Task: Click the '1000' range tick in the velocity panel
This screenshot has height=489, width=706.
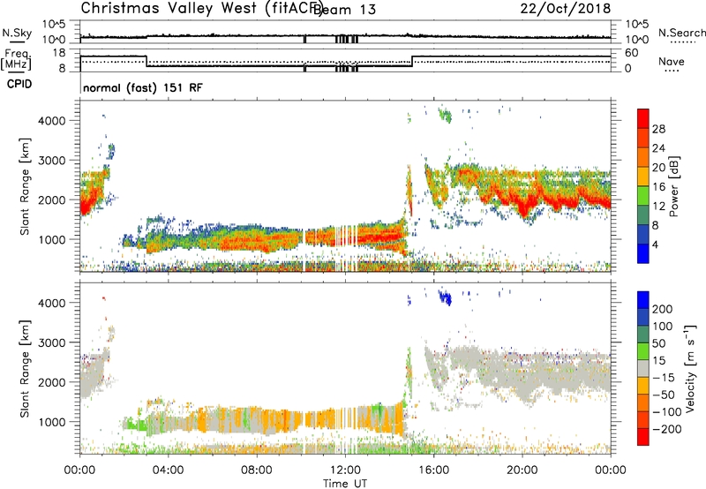Action: pos(52,422)
